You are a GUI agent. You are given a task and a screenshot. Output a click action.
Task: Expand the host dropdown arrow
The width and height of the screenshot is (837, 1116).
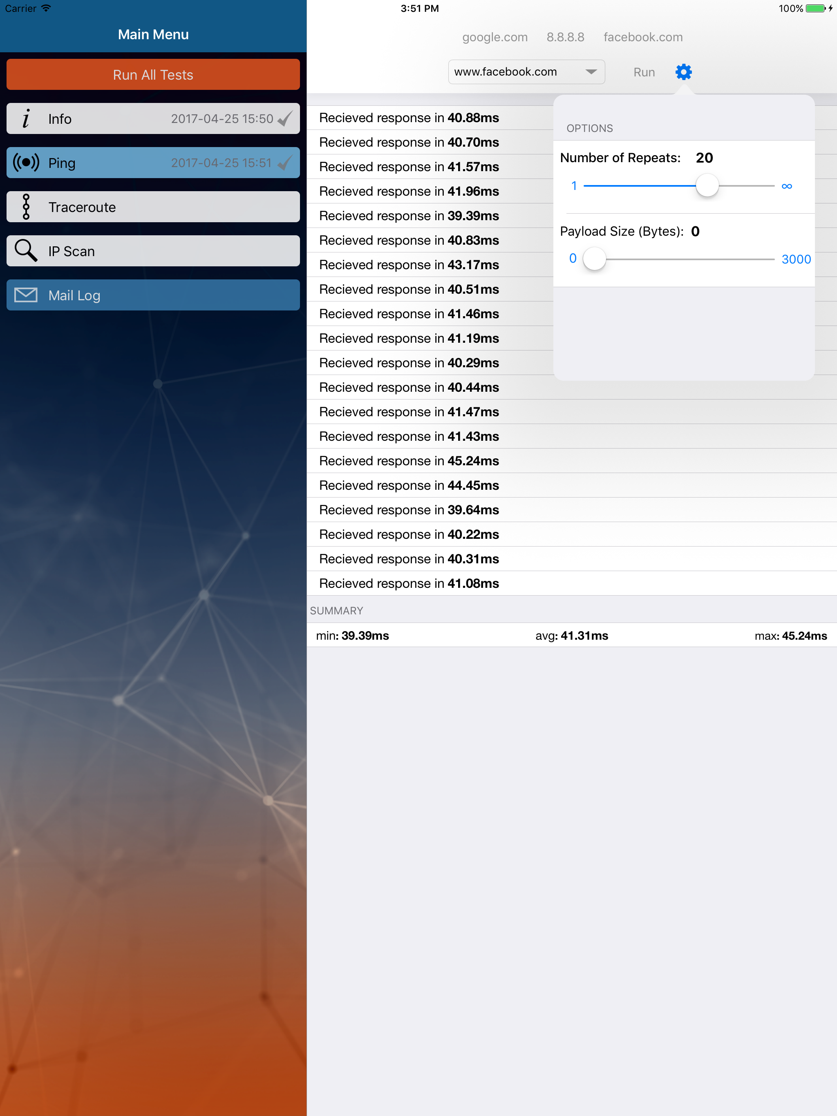click(x=591, y=72)
